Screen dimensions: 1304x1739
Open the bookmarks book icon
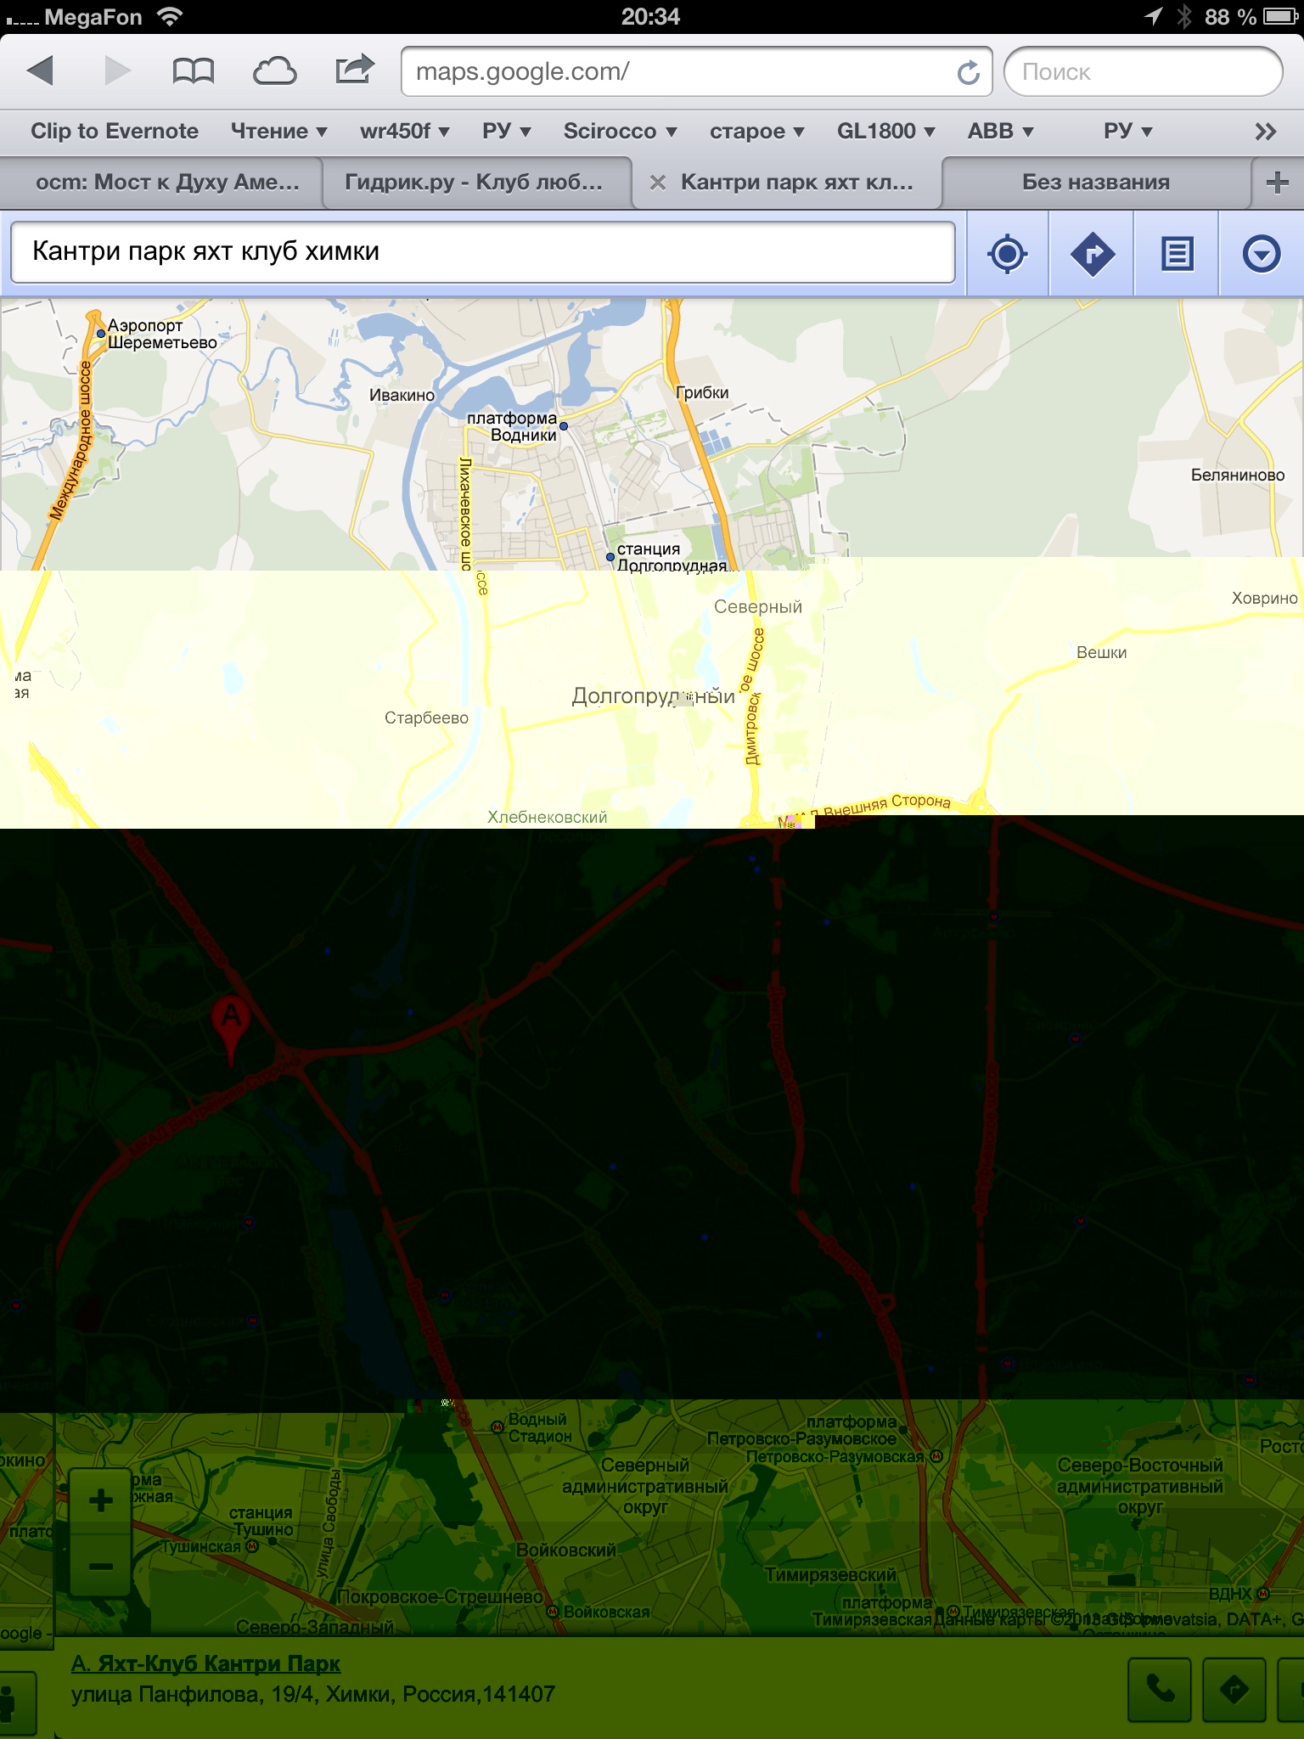click(193, 71)
